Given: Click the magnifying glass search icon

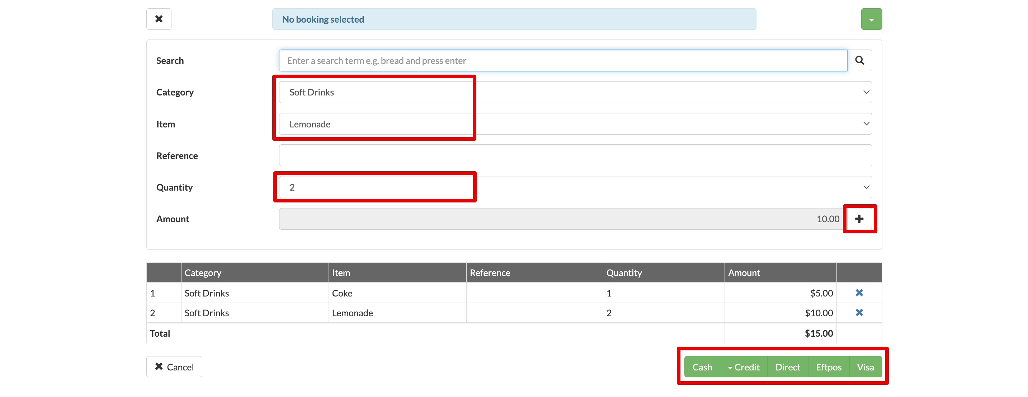Looking at the screenshot, I should pyautogui.click(x=859, y=60).
